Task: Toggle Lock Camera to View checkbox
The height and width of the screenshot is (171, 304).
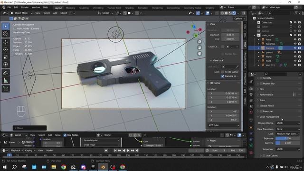Action: pos(223,76)
